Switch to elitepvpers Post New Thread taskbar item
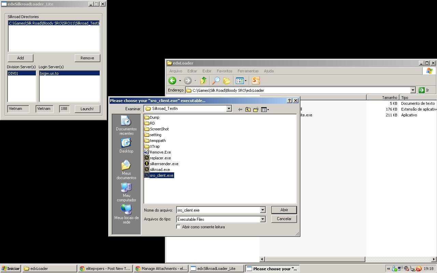Viewport: 437px width, 273px height. [105, 269]
